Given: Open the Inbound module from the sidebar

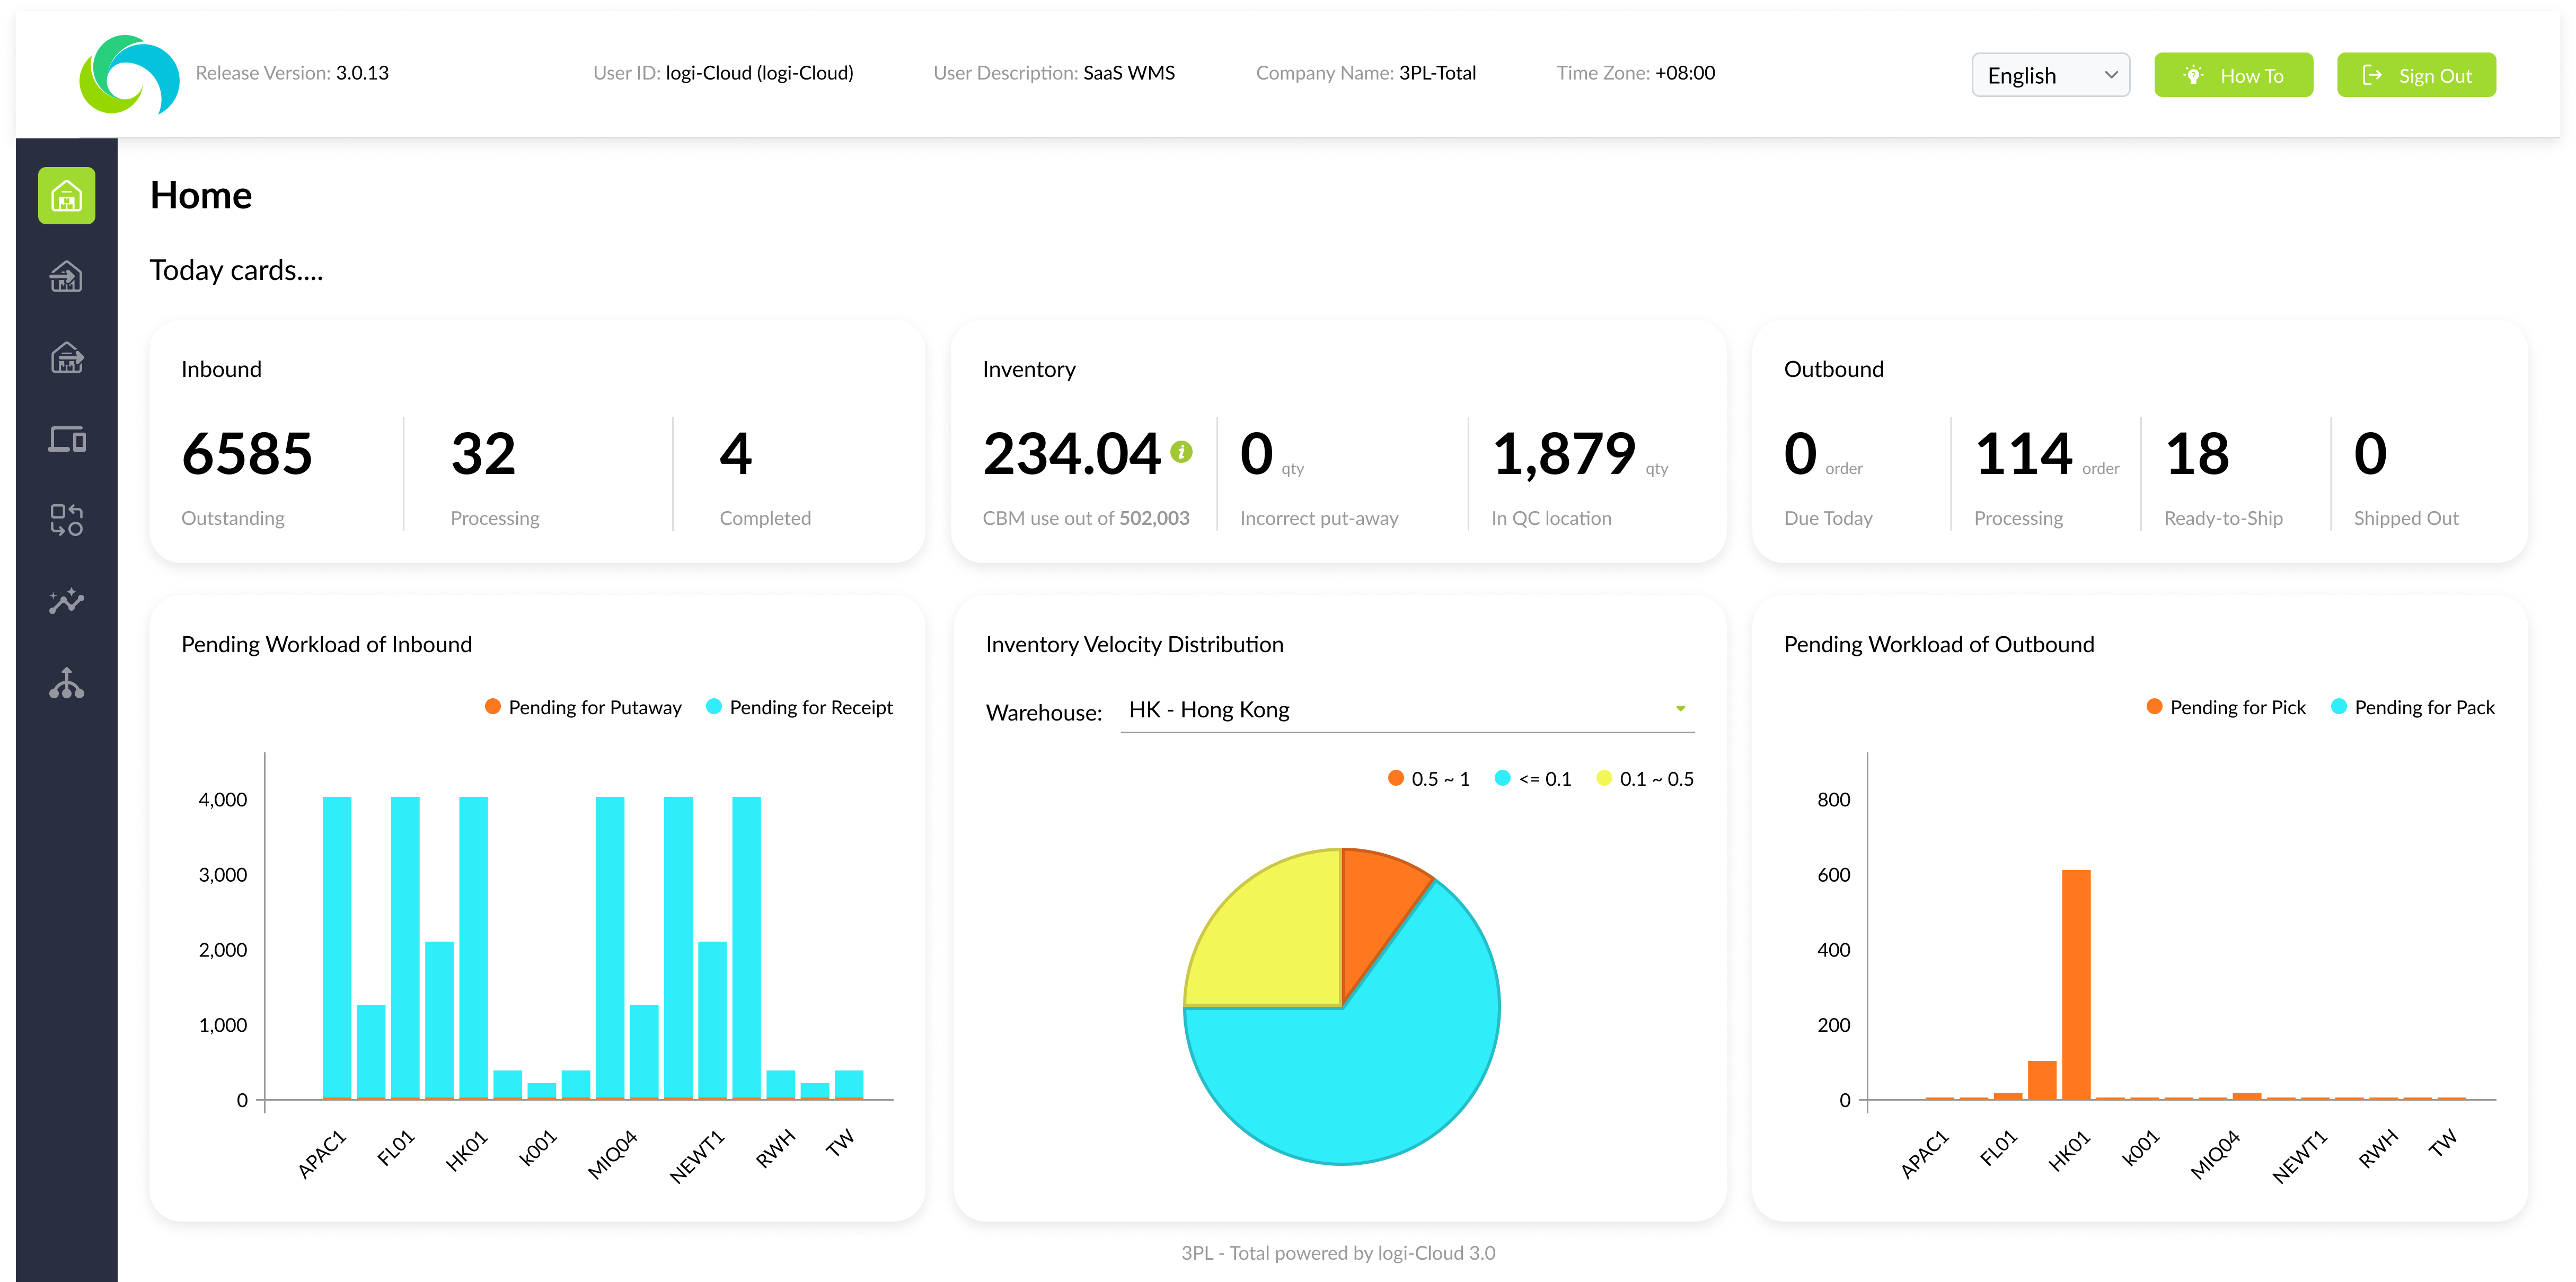Looking at the screenshot, I should coord(66,276).
